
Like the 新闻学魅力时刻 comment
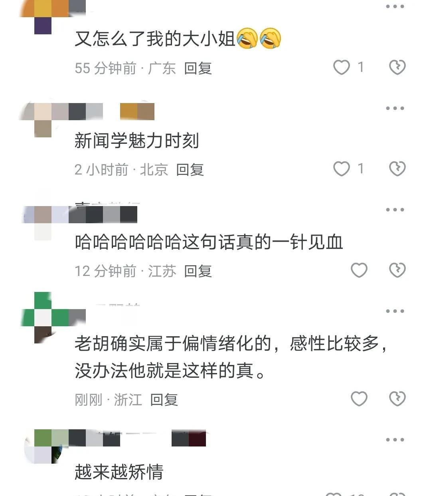tap(342, 169)
